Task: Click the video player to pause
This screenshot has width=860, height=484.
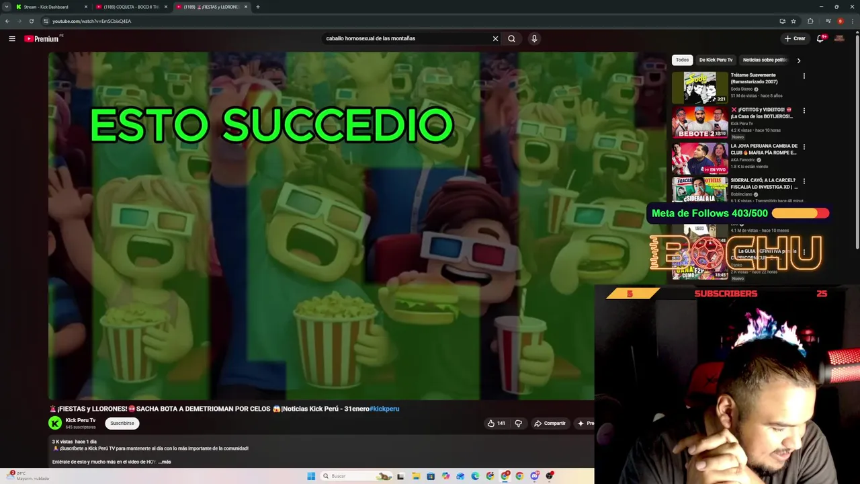Action: (x=321, y=226)
